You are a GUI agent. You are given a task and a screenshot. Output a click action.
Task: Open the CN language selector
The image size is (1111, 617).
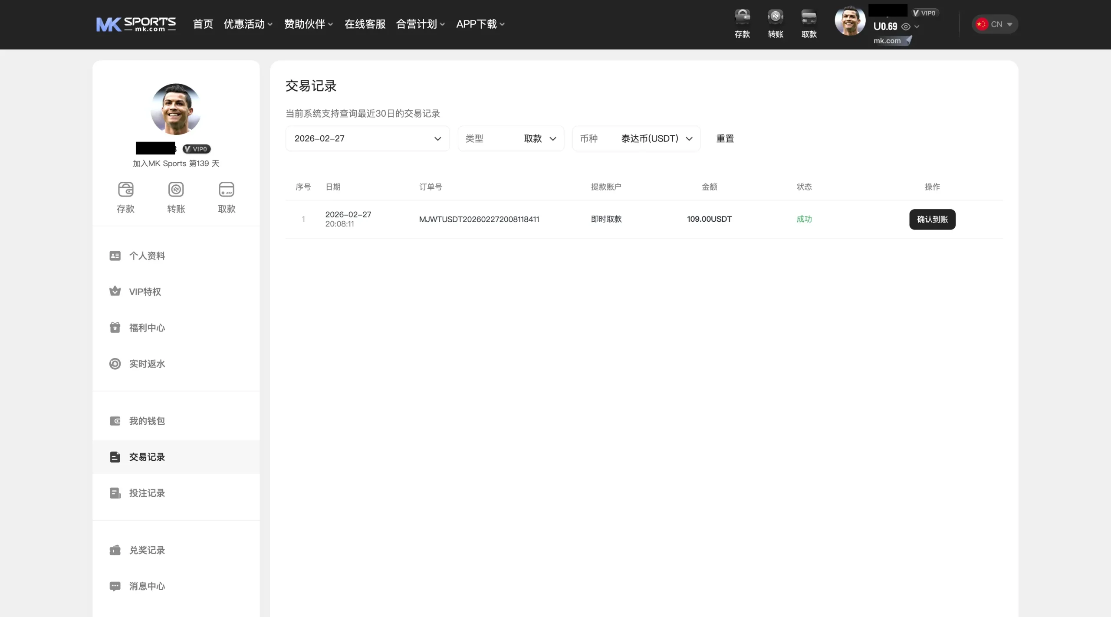coord(995,24)
